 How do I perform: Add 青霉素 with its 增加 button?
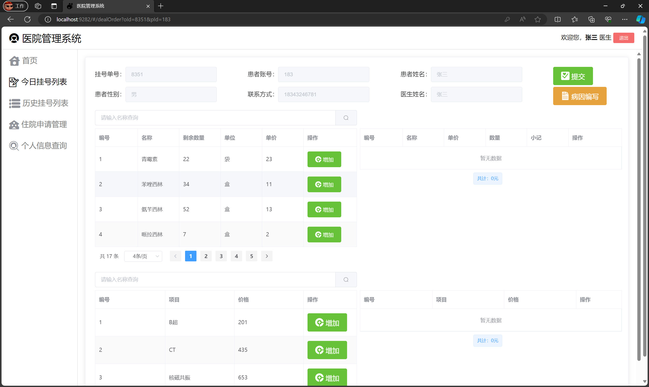click(324, 159)
